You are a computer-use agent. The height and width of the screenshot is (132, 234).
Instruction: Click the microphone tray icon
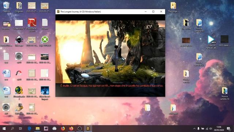pyautogui.click(x=198, y=129)
